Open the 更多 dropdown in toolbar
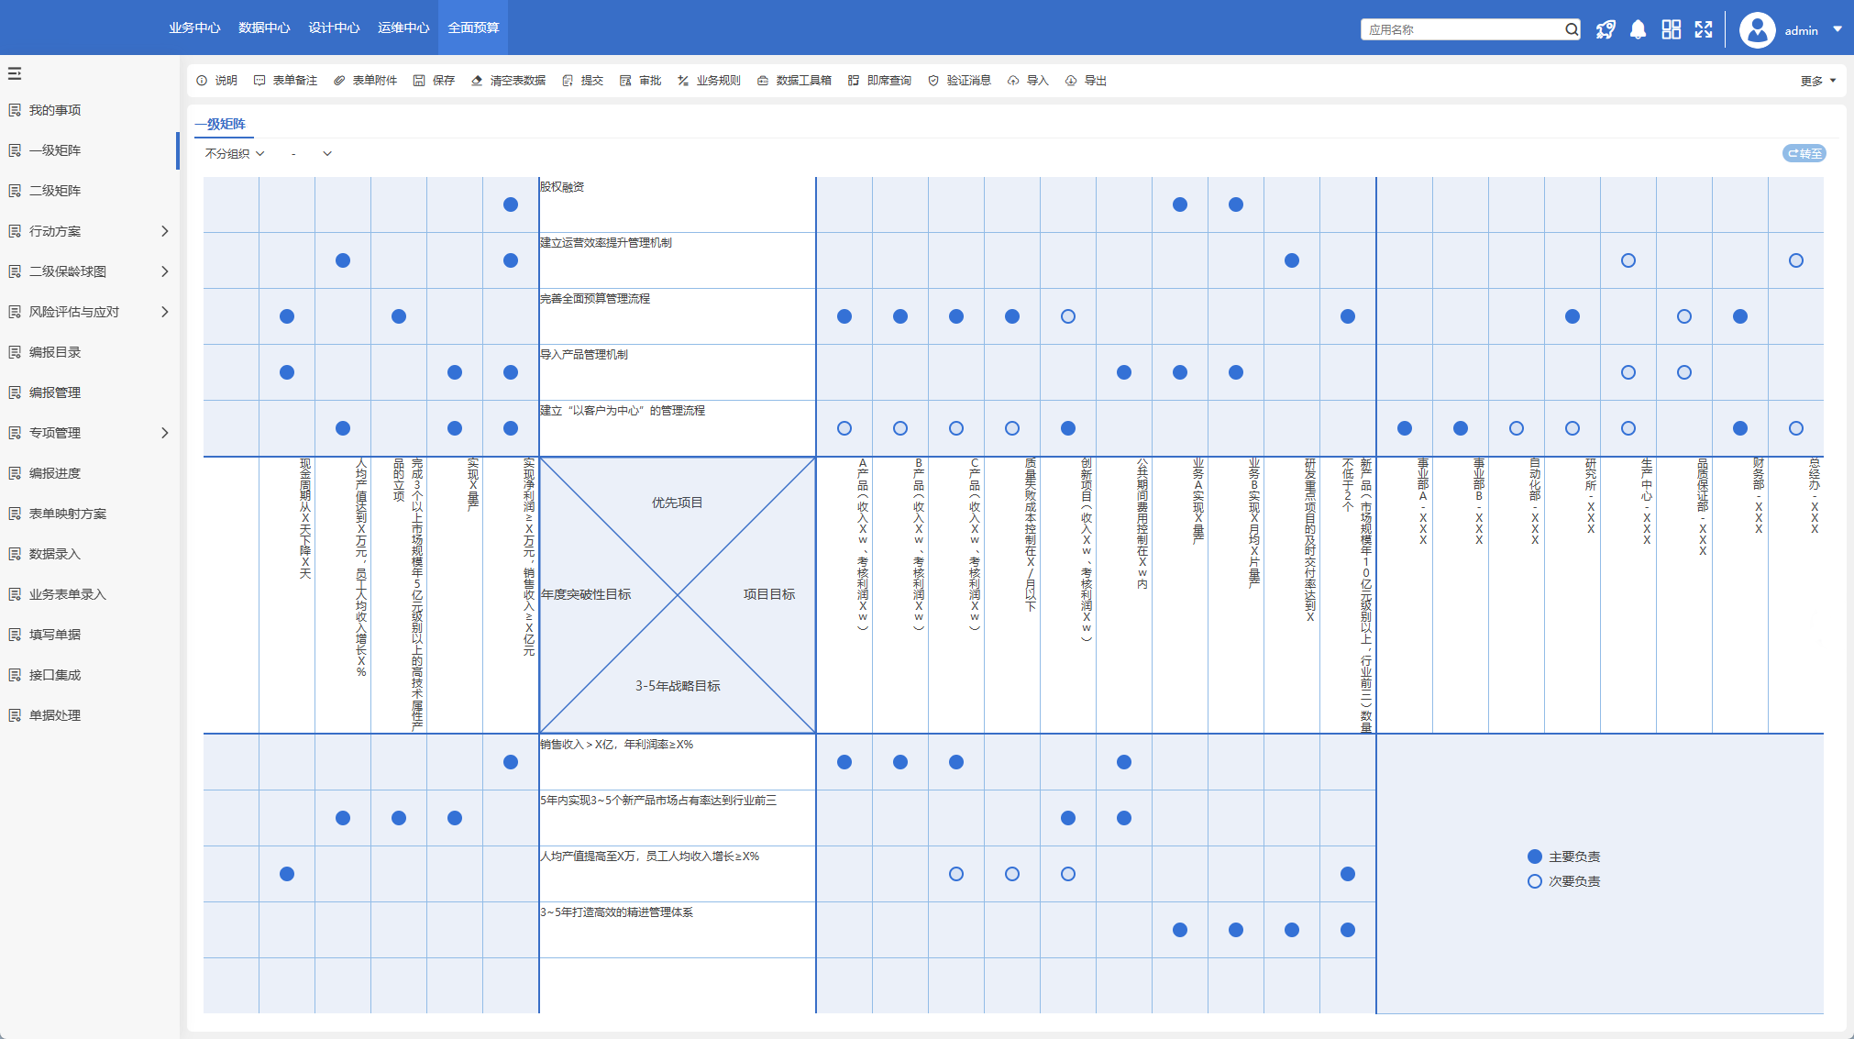Image resolution: width=1854 pixels, height=1039 pixels. pyautogui.click(x=1817, y=81)
